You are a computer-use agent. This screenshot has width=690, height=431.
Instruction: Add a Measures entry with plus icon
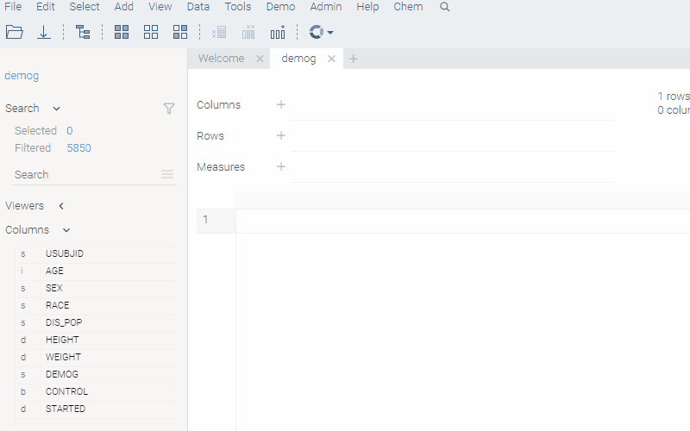pyautogui.click(x=280, y=166)
